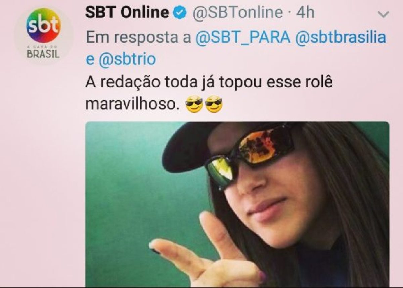
Task: Click the BRASIL text under the sbt logo
Action: 43,54
